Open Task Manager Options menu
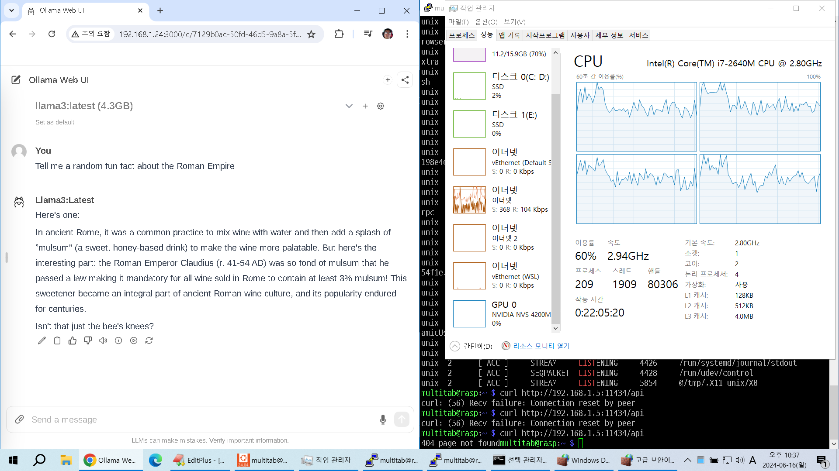This screenshot has height=471, width=839. [x=486, y=22]
